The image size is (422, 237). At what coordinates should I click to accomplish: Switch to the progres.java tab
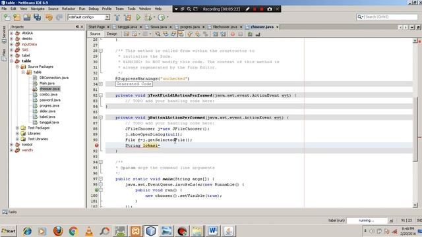click(x=190, y=27)
